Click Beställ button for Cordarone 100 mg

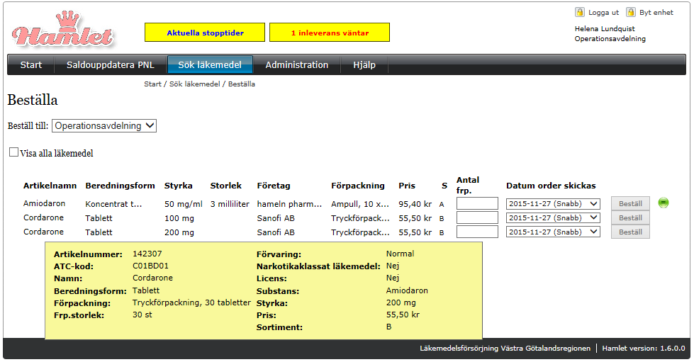pyautogui.click(x=630, y=217)
